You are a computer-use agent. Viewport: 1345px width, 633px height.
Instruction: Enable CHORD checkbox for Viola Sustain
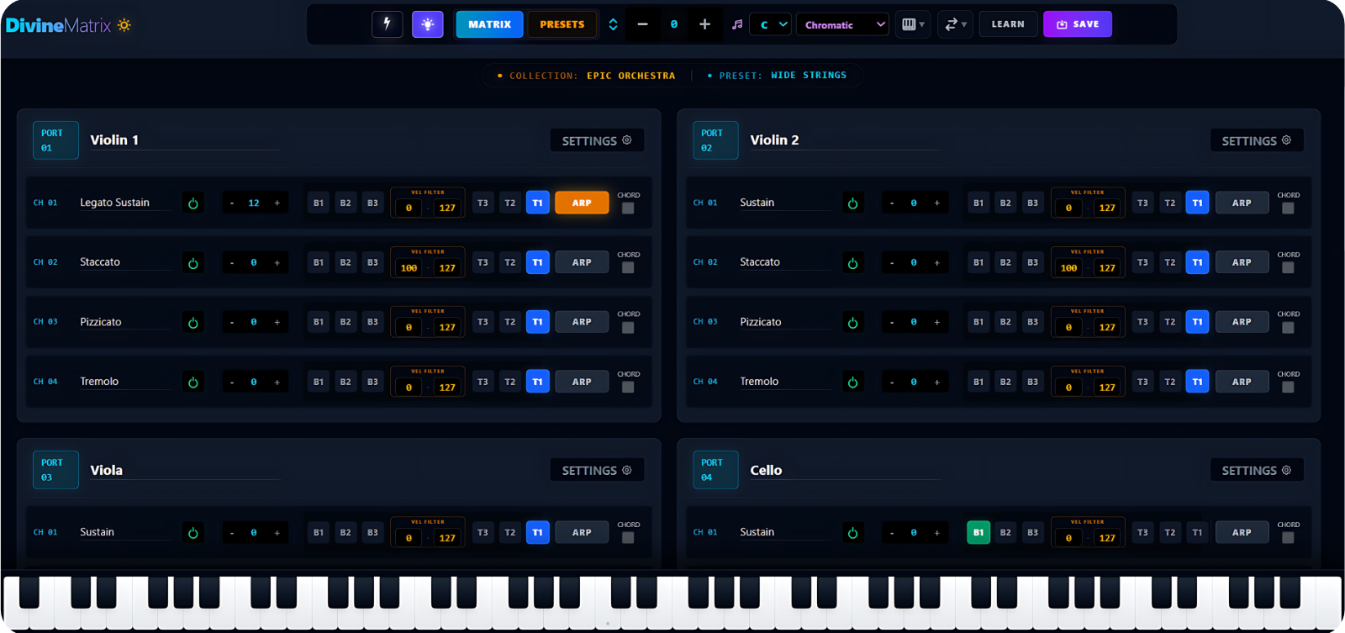pyautogui.click(x=628, y=538)
